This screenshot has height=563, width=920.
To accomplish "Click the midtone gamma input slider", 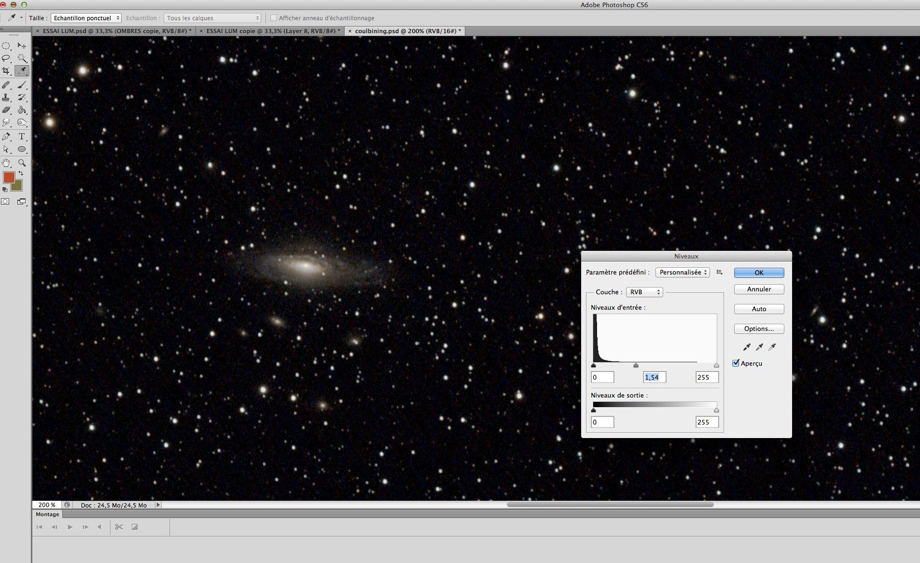I will (636, 366).
